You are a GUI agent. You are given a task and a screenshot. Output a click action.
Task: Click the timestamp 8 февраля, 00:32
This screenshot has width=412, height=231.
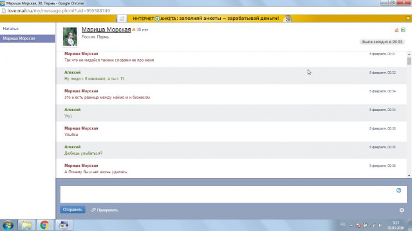382,73
